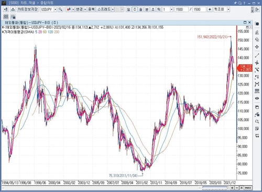Click the 차트정보저장 save chart info button

27,9
